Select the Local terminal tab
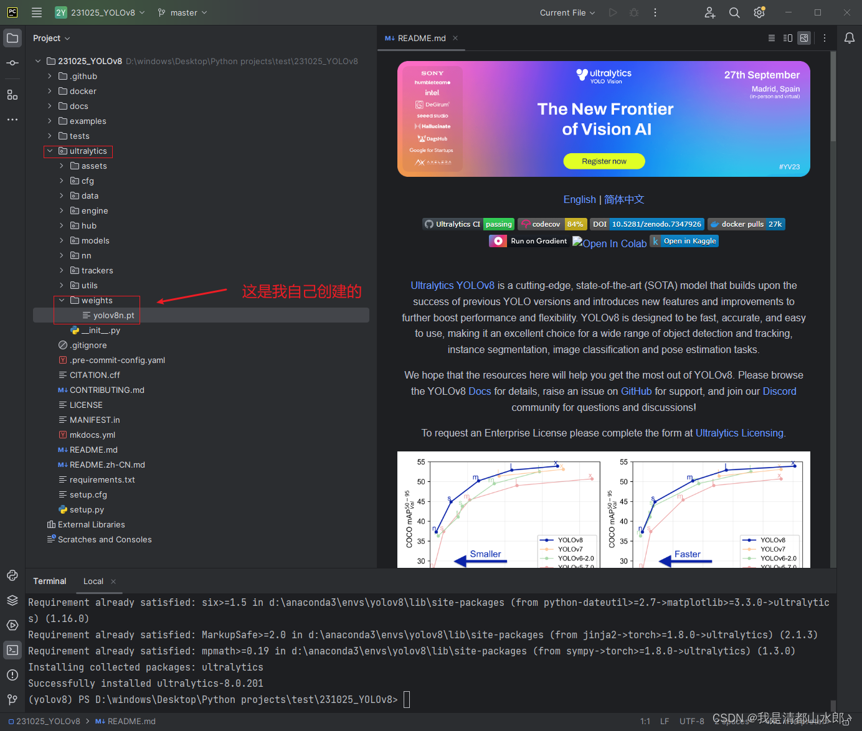Viewport: 862px width, 731px height. click(x=93, y=582)
